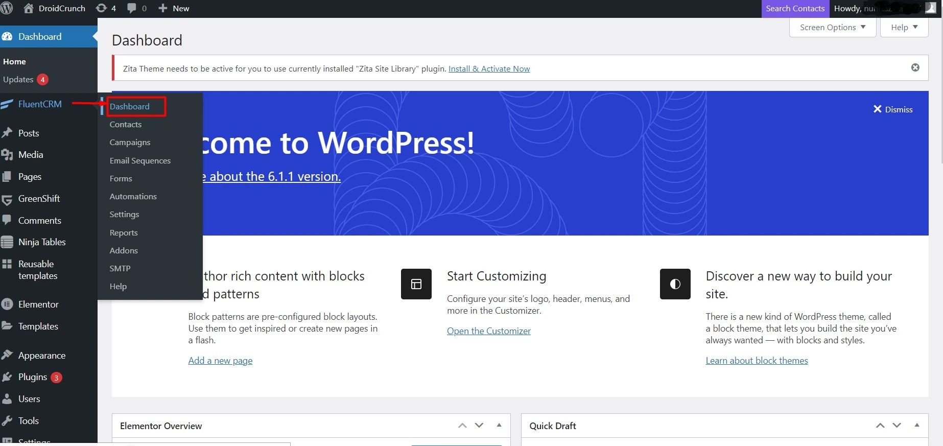Click the Howdy user account menu
The width and height of the screenshot is (943, 446).
(x=885, y=9)
